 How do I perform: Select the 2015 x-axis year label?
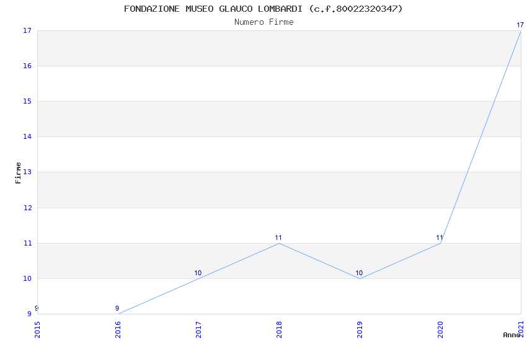(37, 330)
